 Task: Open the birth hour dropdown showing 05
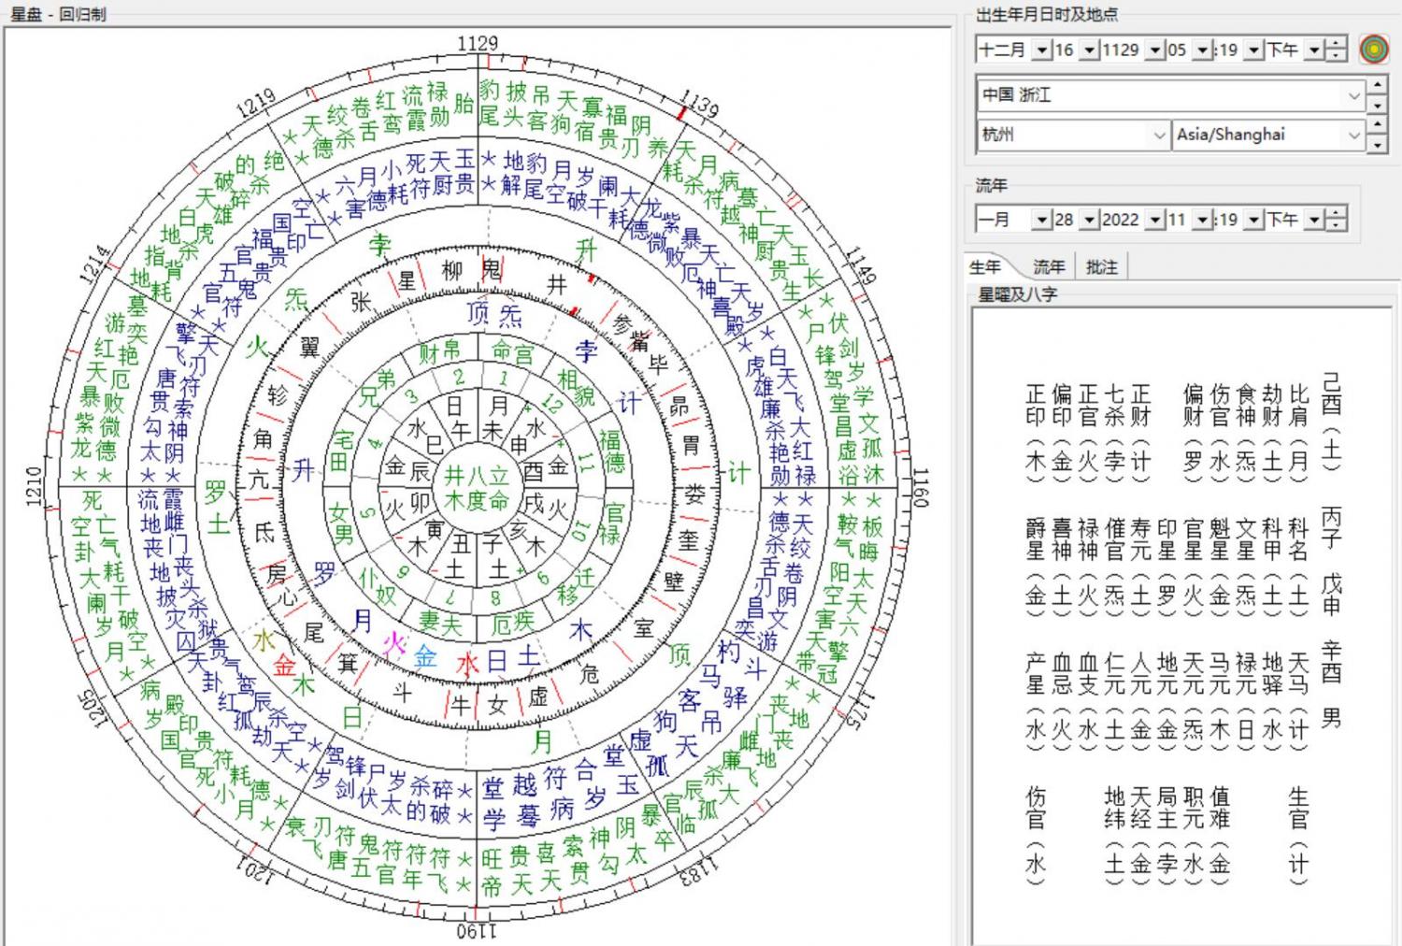coord(1203,50)
